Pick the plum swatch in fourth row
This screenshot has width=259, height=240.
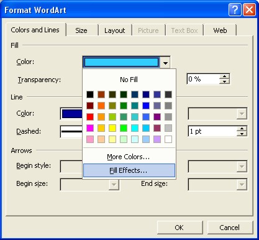pos(157,128)
